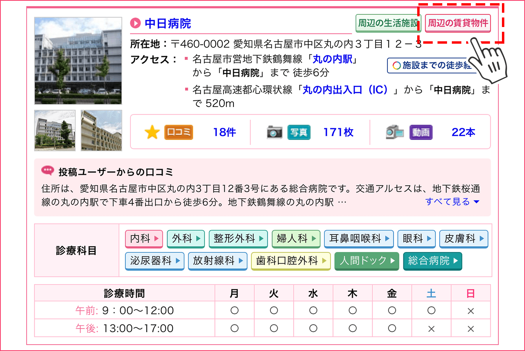The height and width of the screenshot is (351, 525).
Task: Select the 整形外科 department tag
Action: tap(238, 239)
